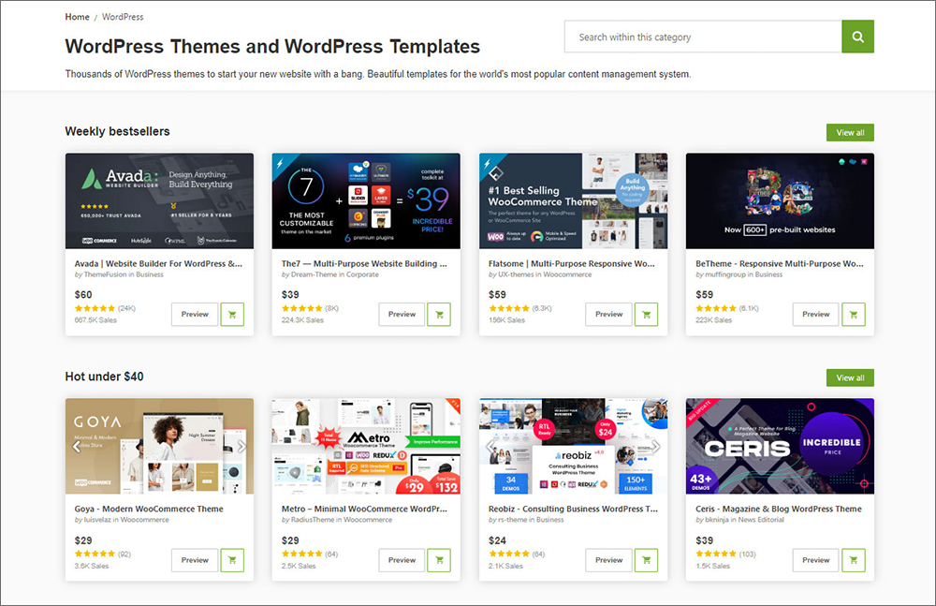Show next image on Goya thumbnail
The width and height of the screenshot is (936, 606).
pyautogui.click(x=241, y=447)
